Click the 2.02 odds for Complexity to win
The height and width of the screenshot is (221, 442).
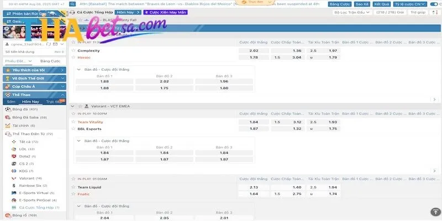pos(254,50)
